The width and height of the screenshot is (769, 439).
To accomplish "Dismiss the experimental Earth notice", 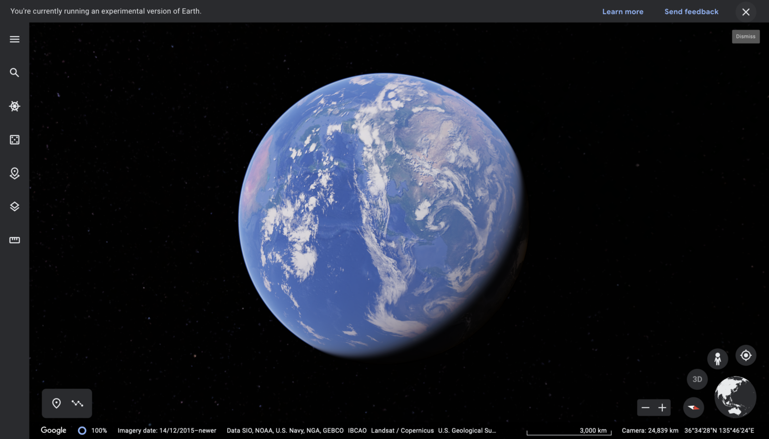I will [x=745, y=12].
